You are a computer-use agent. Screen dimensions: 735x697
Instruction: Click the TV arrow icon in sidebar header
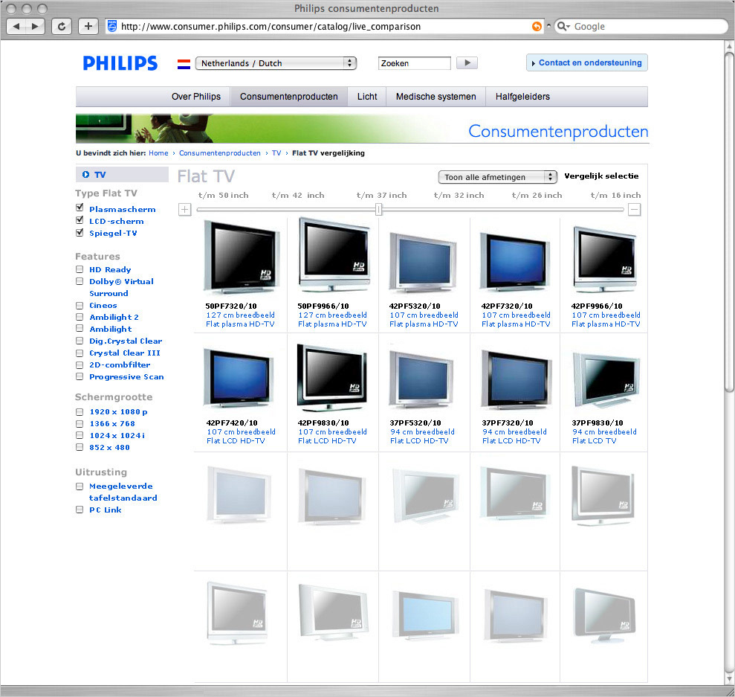coord(85,175)
